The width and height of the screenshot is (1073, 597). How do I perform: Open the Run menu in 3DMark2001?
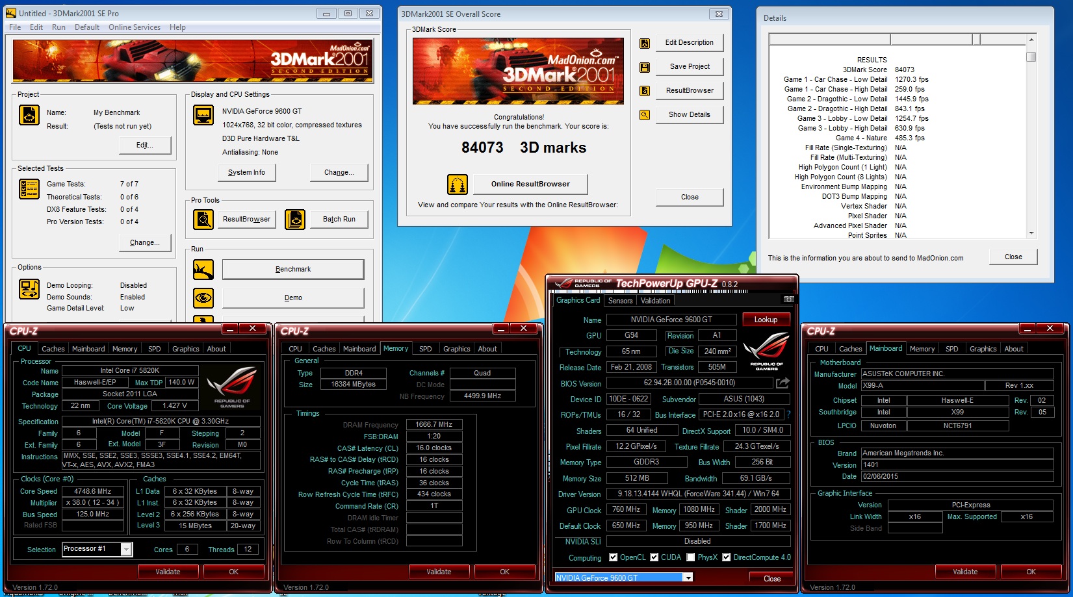coord(58,27)
